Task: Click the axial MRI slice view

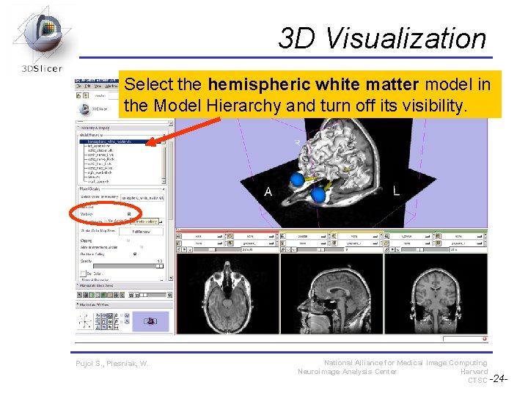Action: (227, 293)
